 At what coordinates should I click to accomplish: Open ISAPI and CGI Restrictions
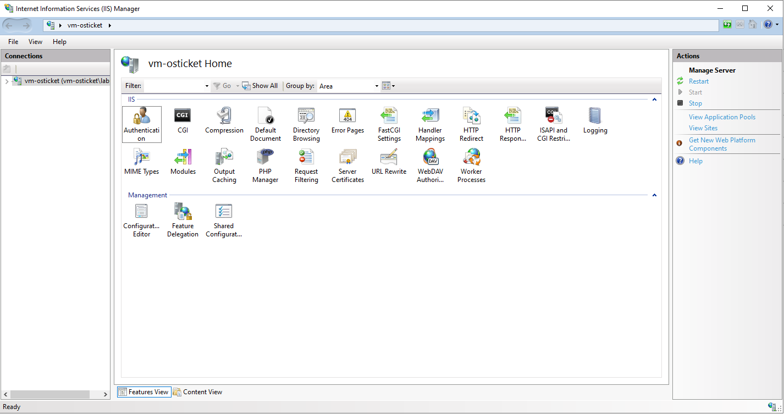[554, 124]
